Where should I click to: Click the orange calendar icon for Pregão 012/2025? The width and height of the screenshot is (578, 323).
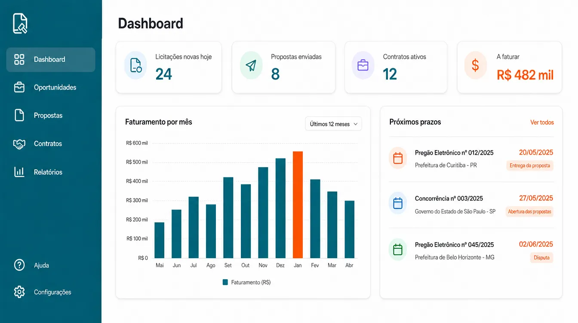pyautogui.click(x=398, y=158)
